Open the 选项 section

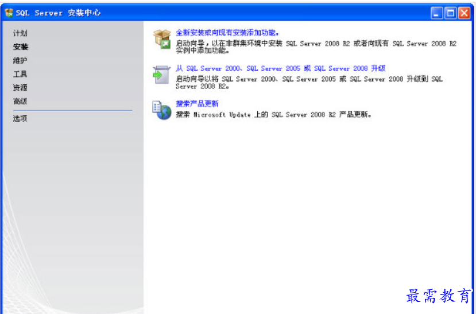coord(20,118)
